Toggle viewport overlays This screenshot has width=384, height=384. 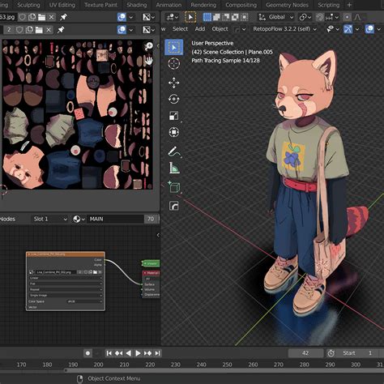click(x=369, y=29)
